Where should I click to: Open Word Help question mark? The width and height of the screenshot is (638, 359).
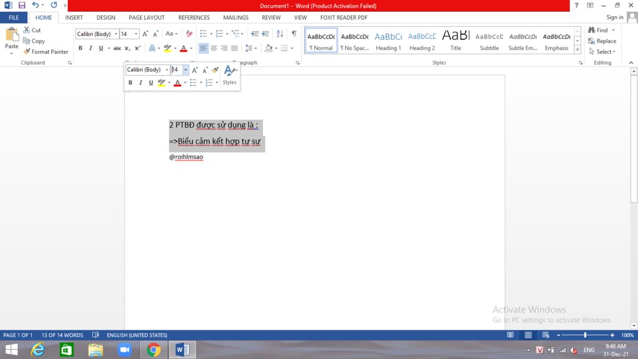tap(576, 5)
